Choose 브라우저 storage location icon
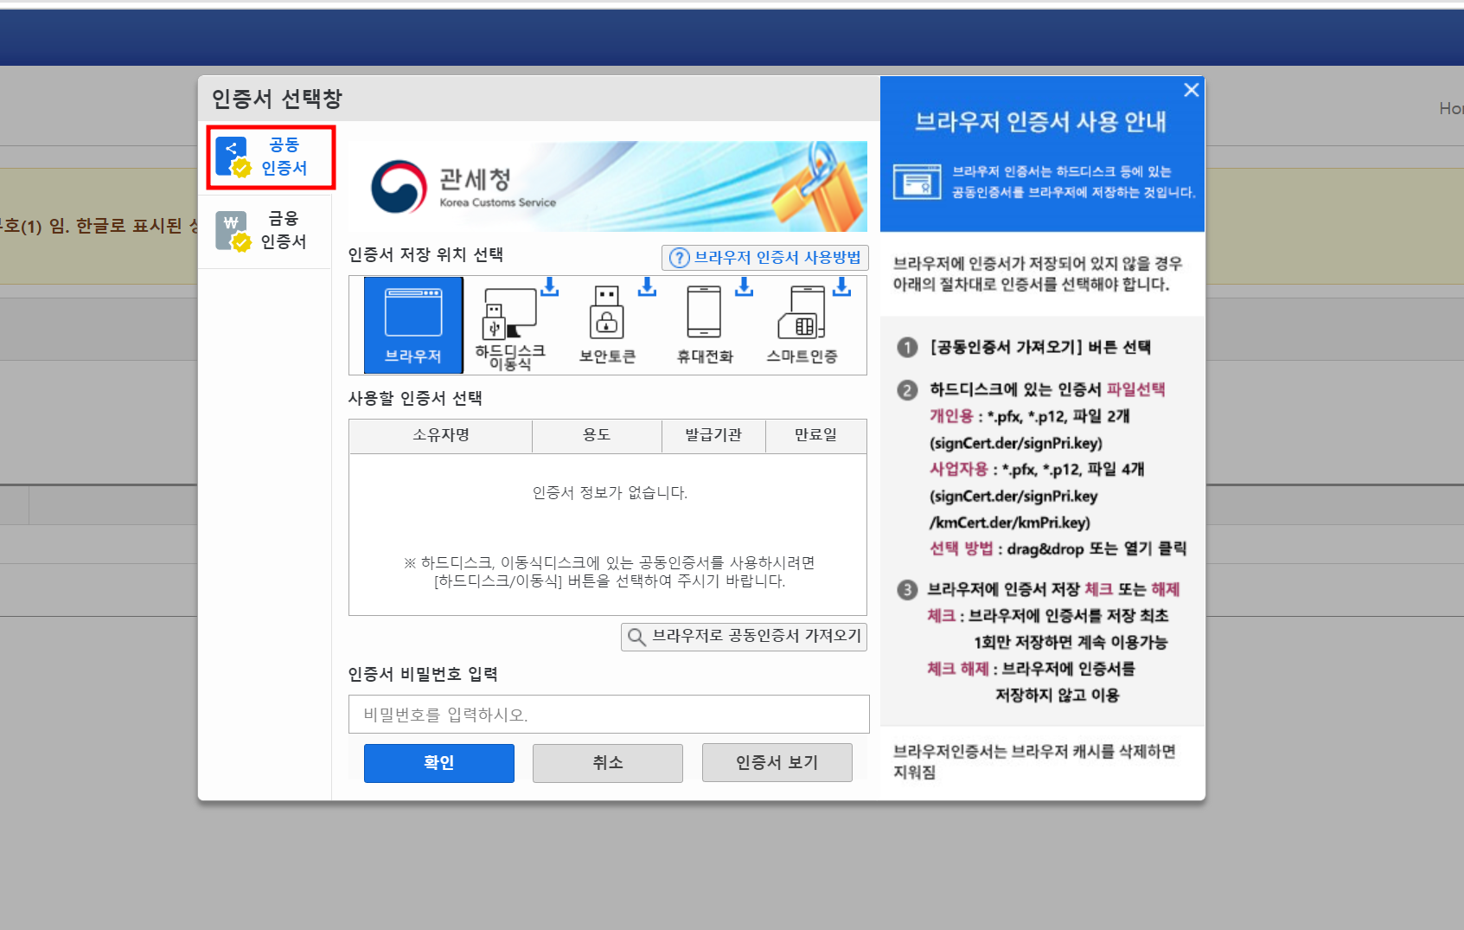Image resolution: width=1464 pixels, height=930 pixels. [413, 325]
